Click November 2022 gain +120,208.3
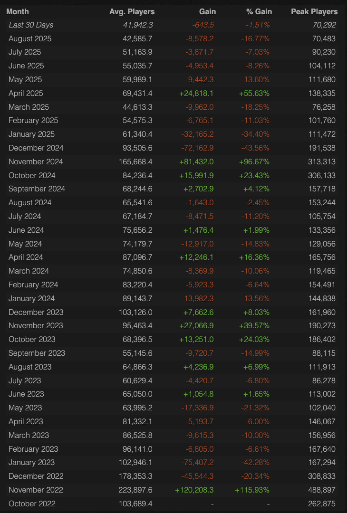The height and width of the screenshot is (513, 347). click(x=194, y=490)
